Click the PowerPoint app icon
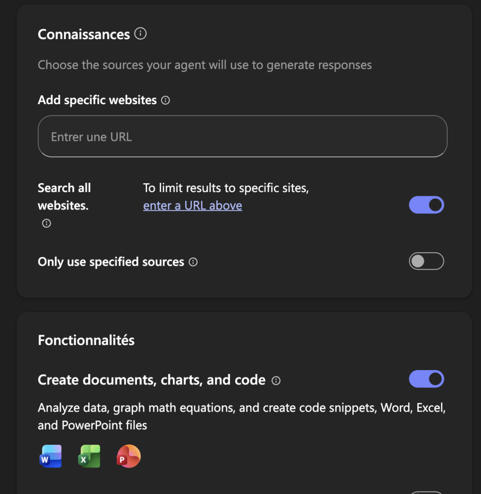Viewport: 481px width, 494px height. point(128,456)
